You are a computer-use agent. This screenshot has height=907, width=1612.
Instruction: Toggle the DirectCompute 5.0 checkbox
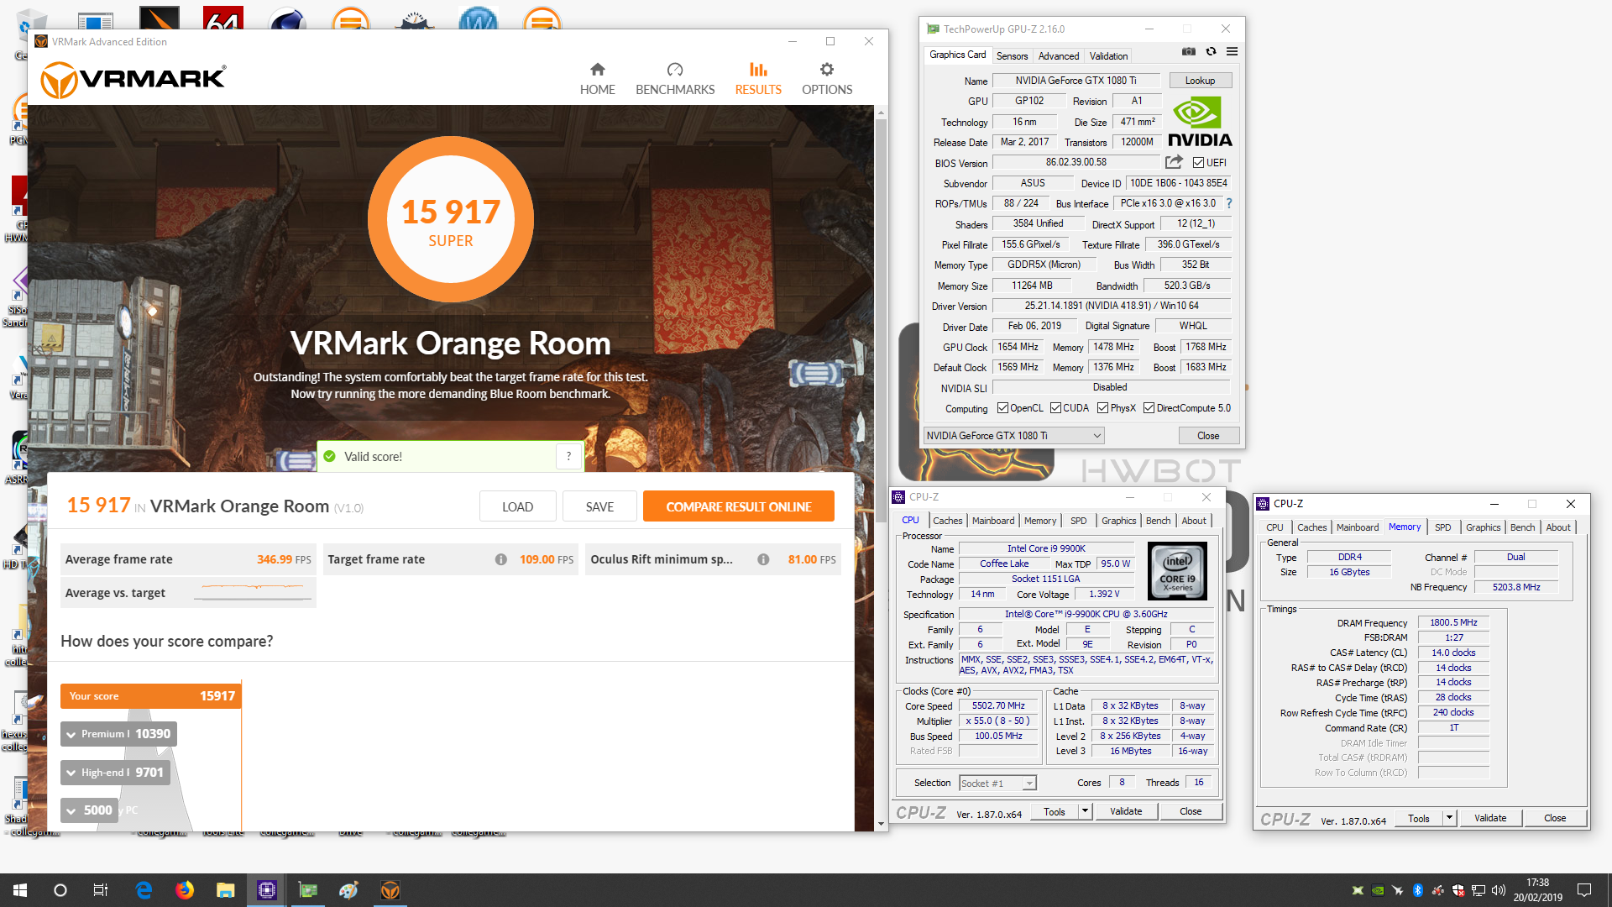pyautogui.click(x=1149, y=408)
